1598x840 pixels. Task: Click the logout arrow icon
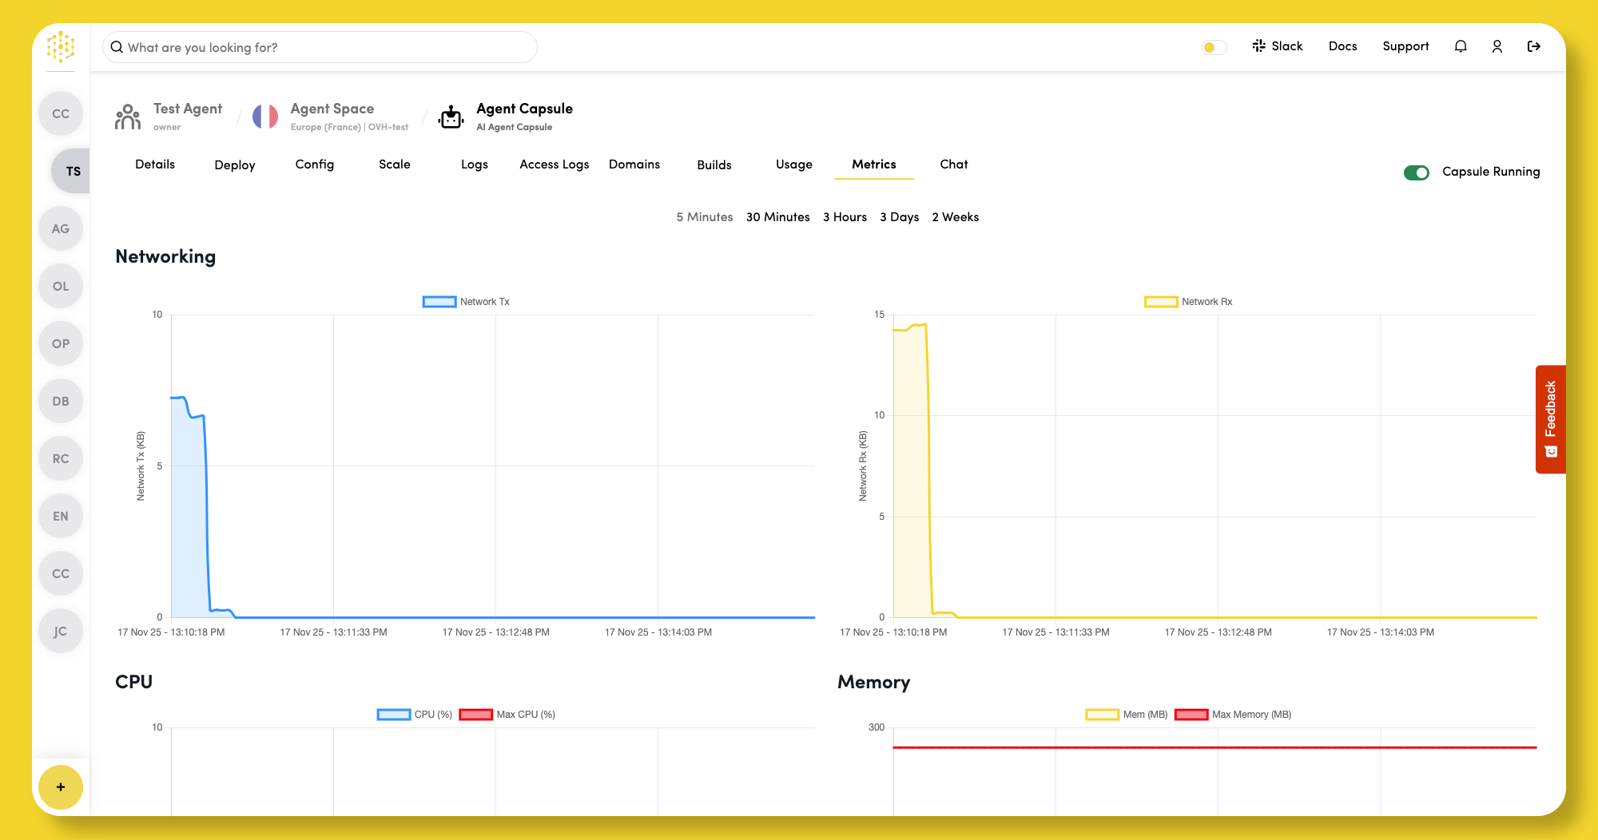pos(1534,46)
